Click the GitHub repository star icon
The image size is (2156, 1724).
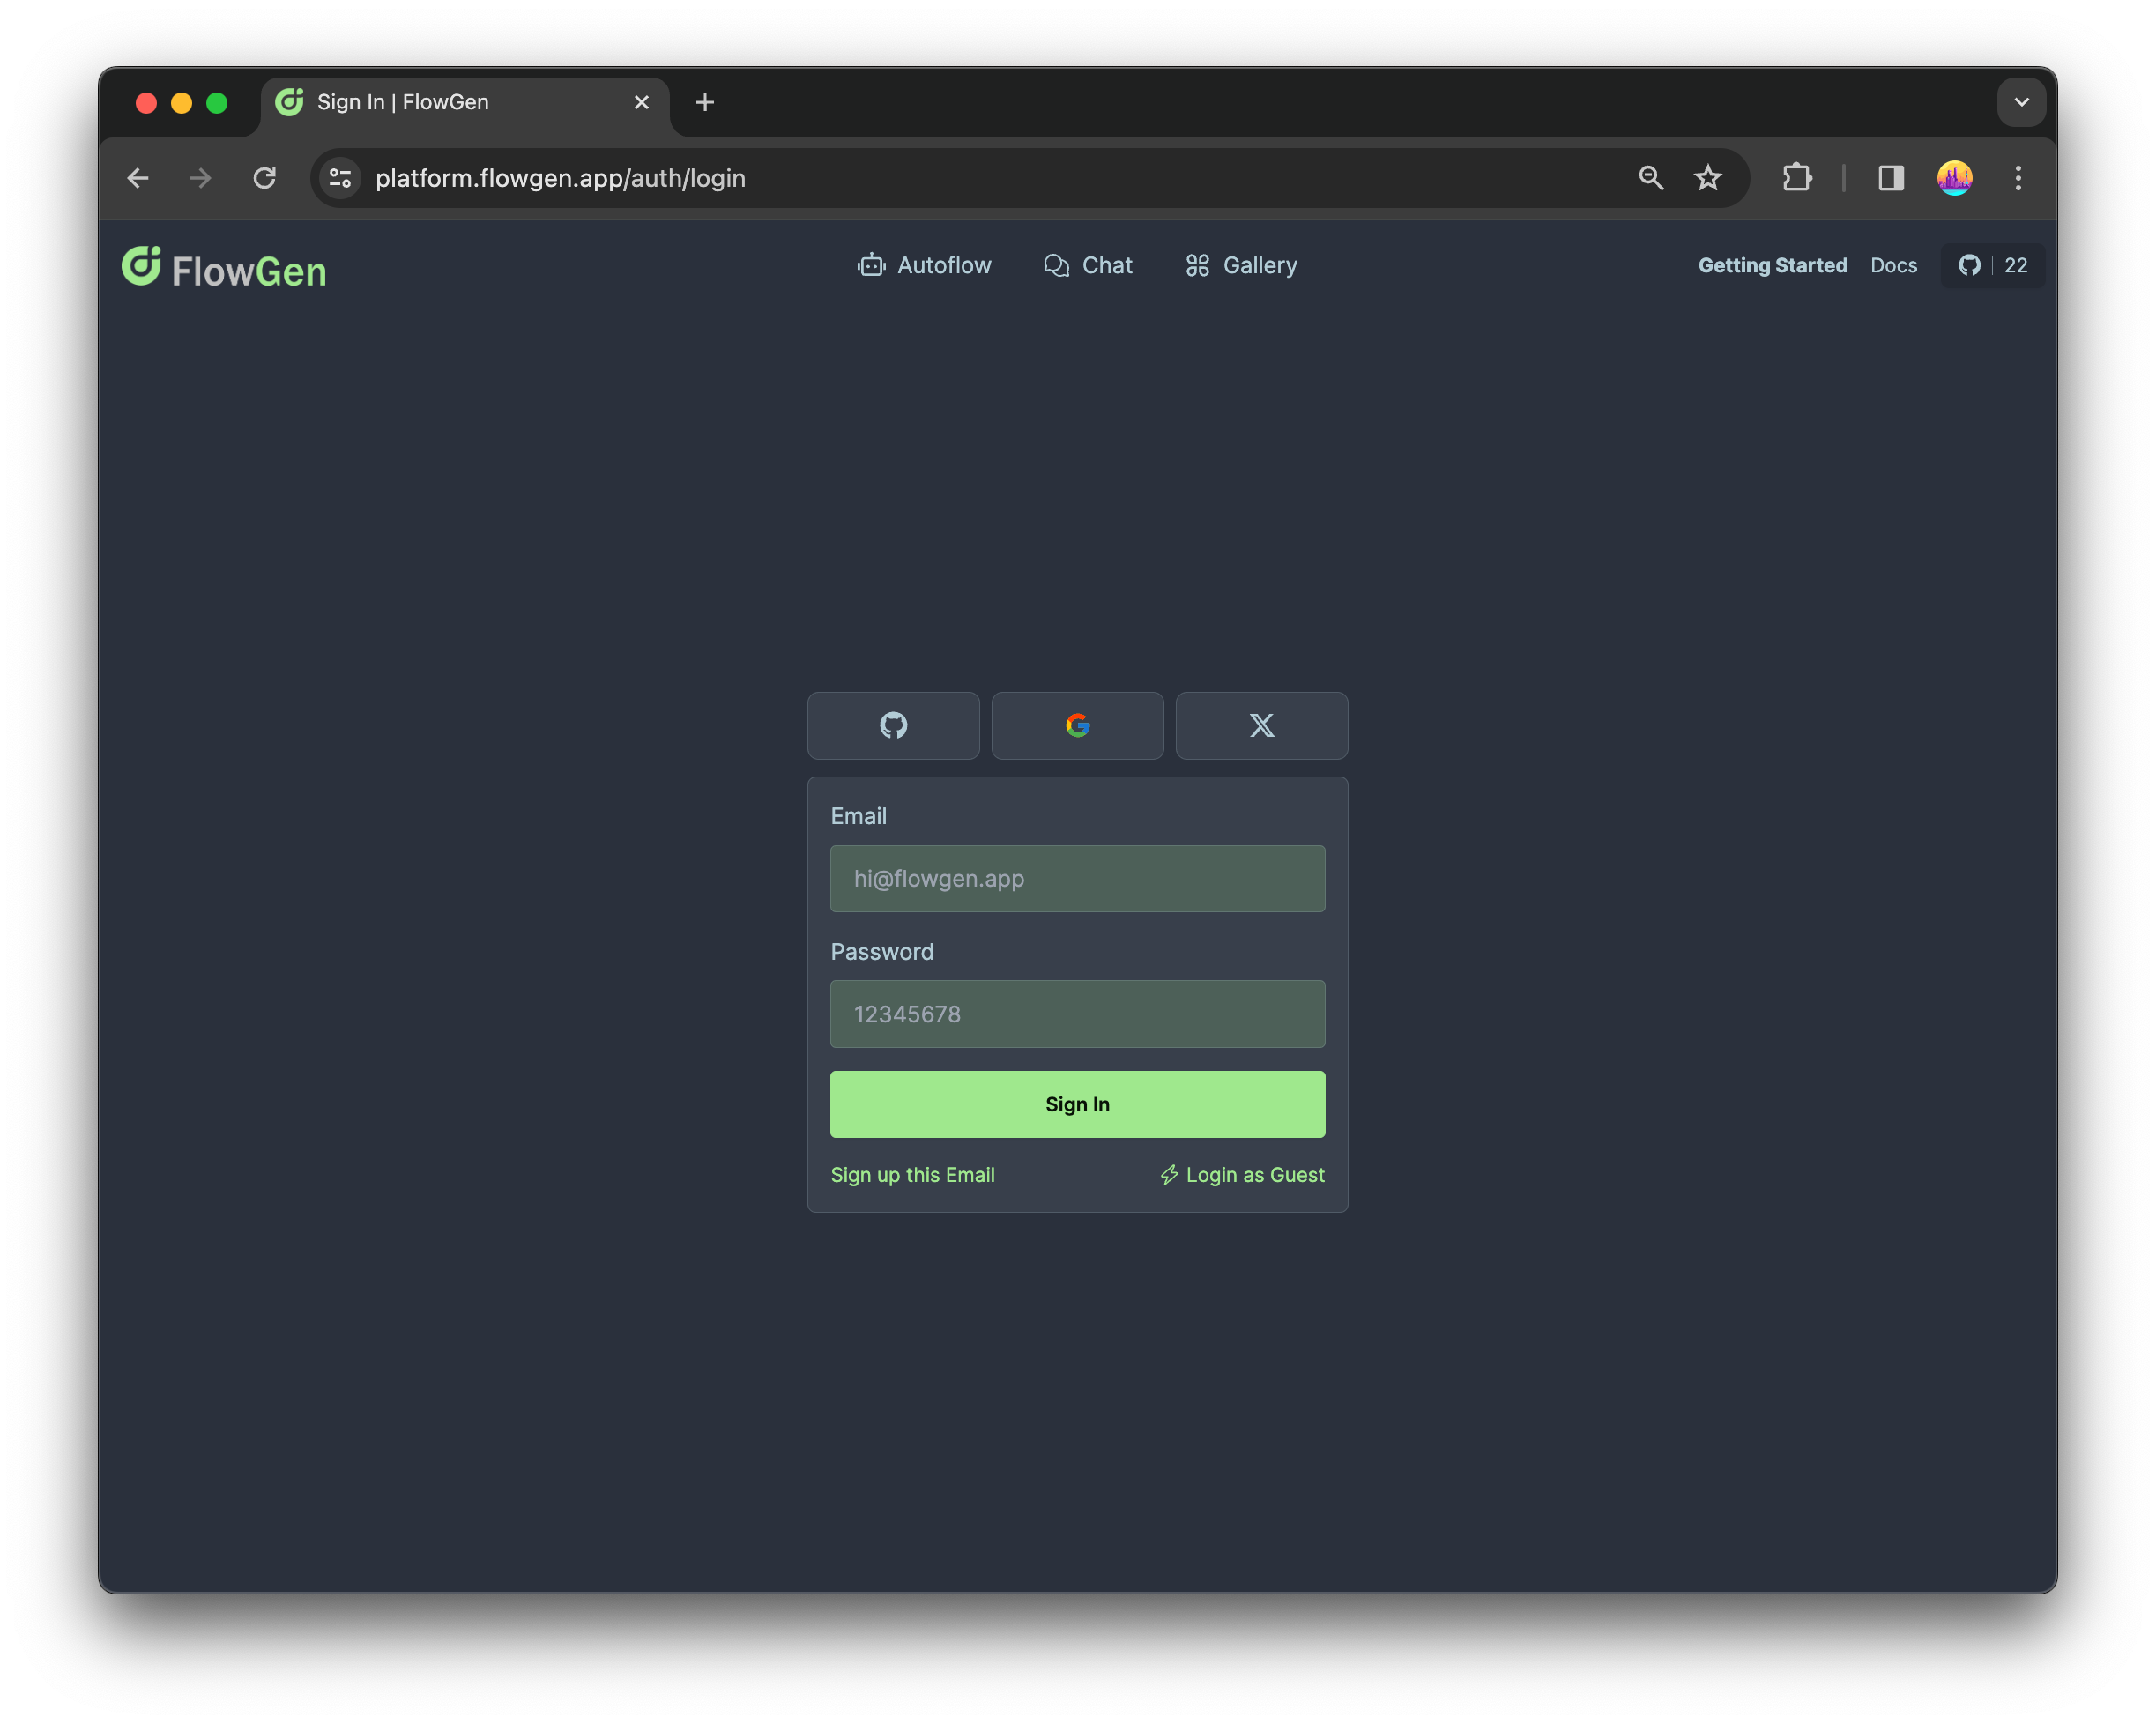tap(1972, 264)
